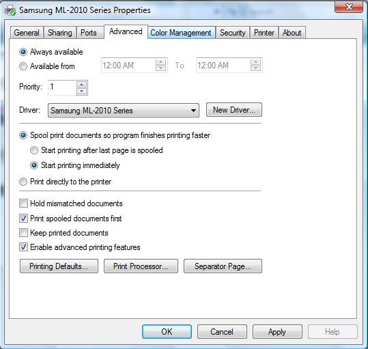Open the Print Processor dialog
Image resolution: width=368 pixels, height=349 pixels.
(141, 266)
